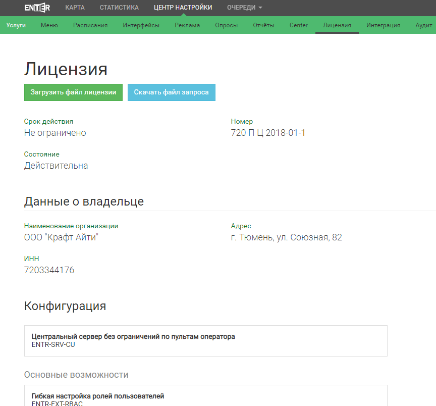
Task: Select the Лицензия tab
Action: 337,25
